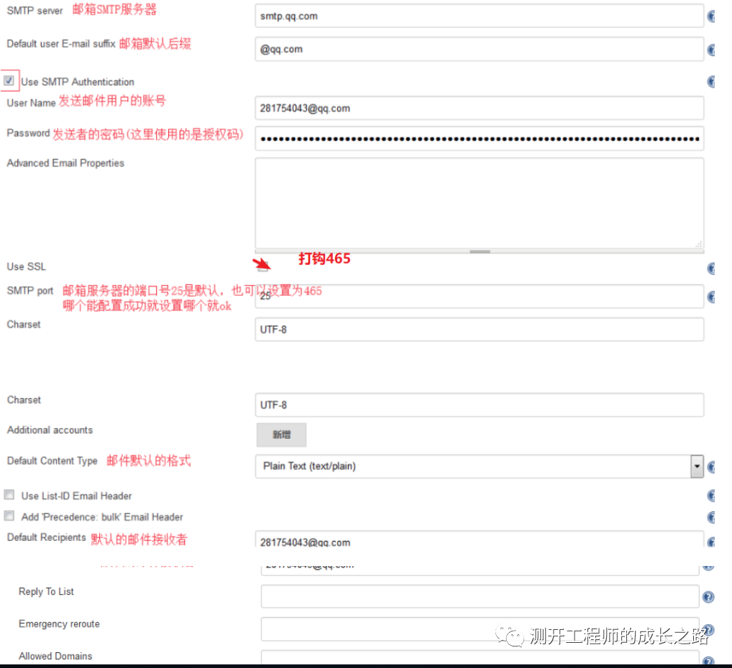Open help for Use SMTP Authentication
The width and height of the screenshot is (732, 668).
(711, 82)
